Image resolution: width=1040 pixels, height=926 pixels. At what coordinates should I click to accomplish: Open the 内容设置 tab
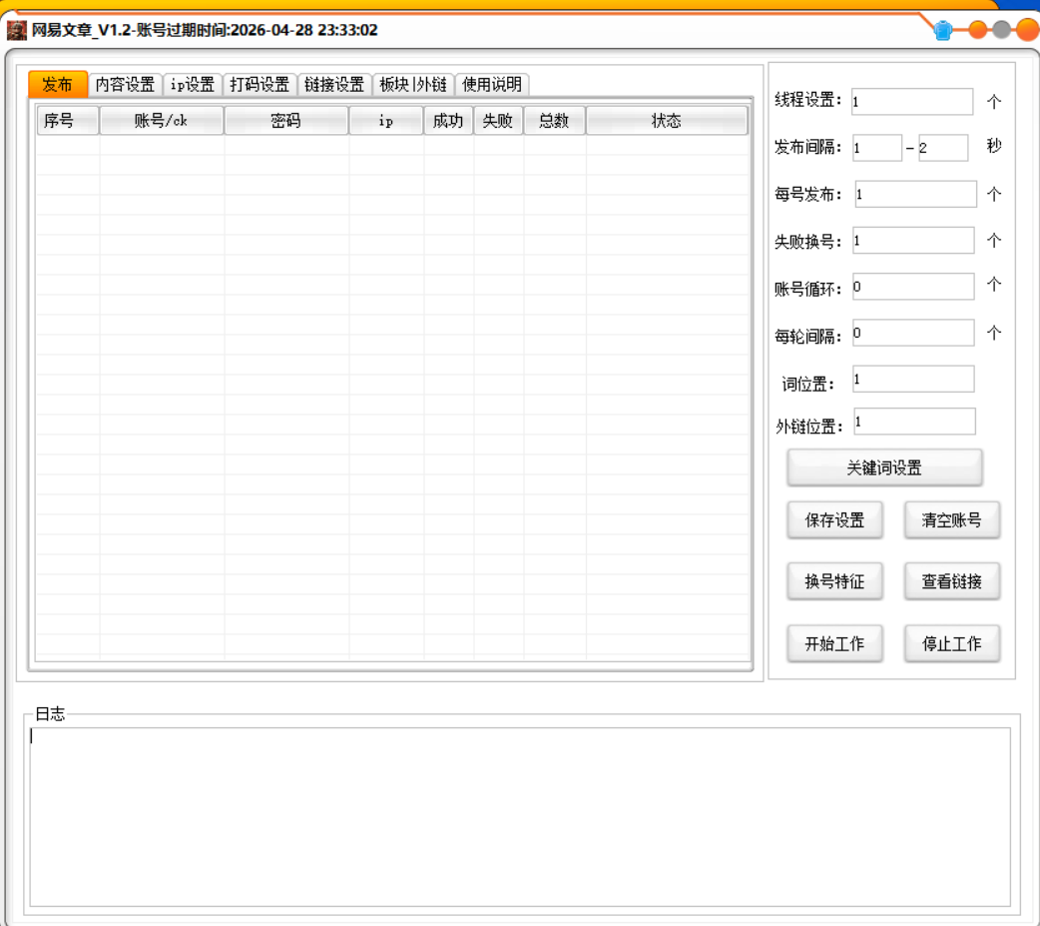pyautogui.click(x=125, y=84)
